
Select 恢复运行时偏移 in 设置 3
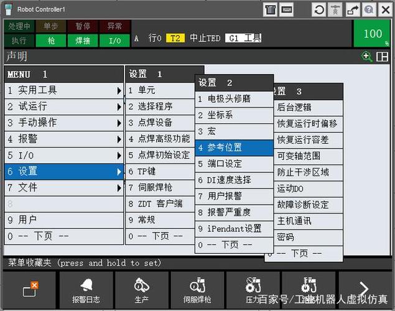tap(308, 124)
